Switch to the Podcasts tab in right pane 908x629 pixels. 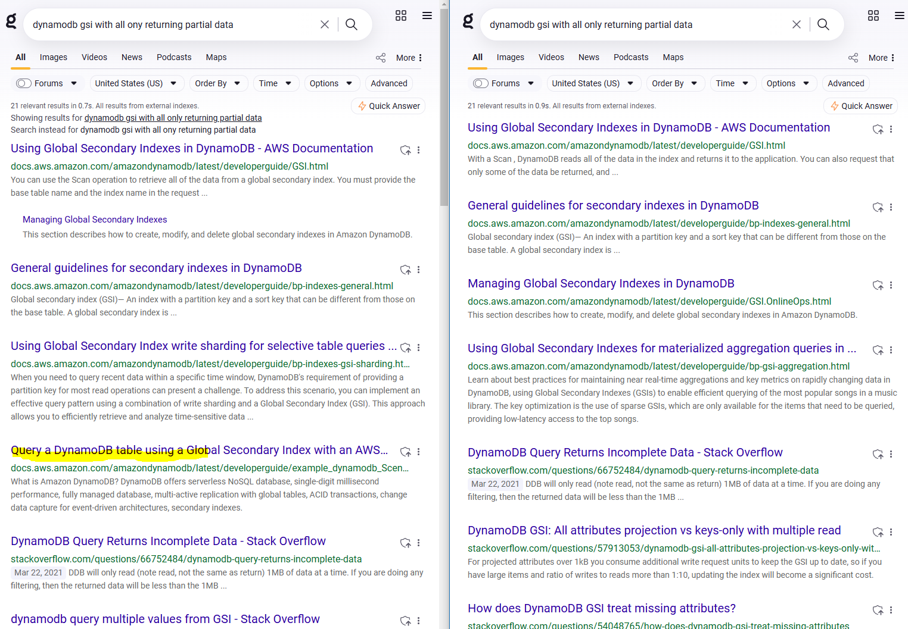pos(630,57)
